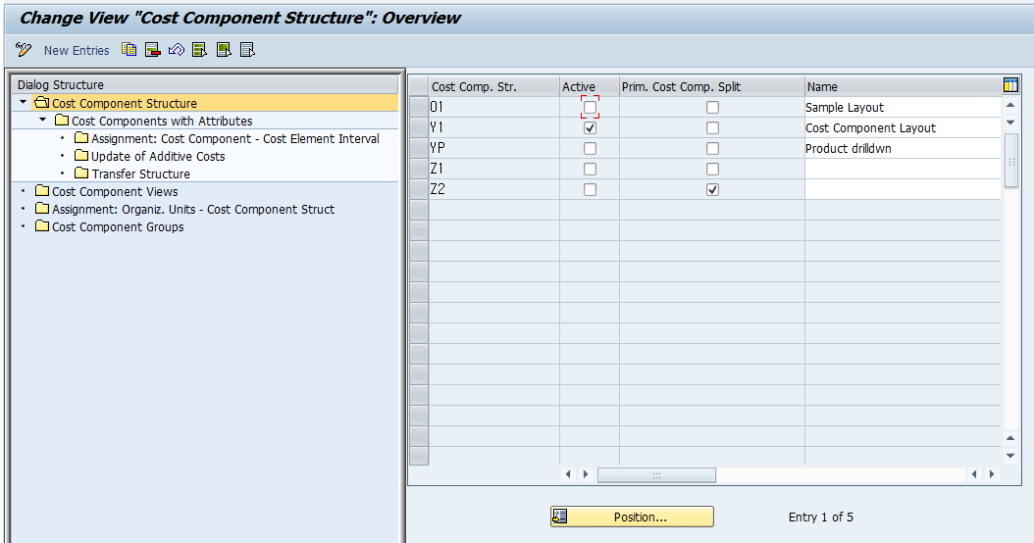Viewport: 1034px width, 543px height.
Task: Open Cost Component Groups folder
Action: click(118, 227)
